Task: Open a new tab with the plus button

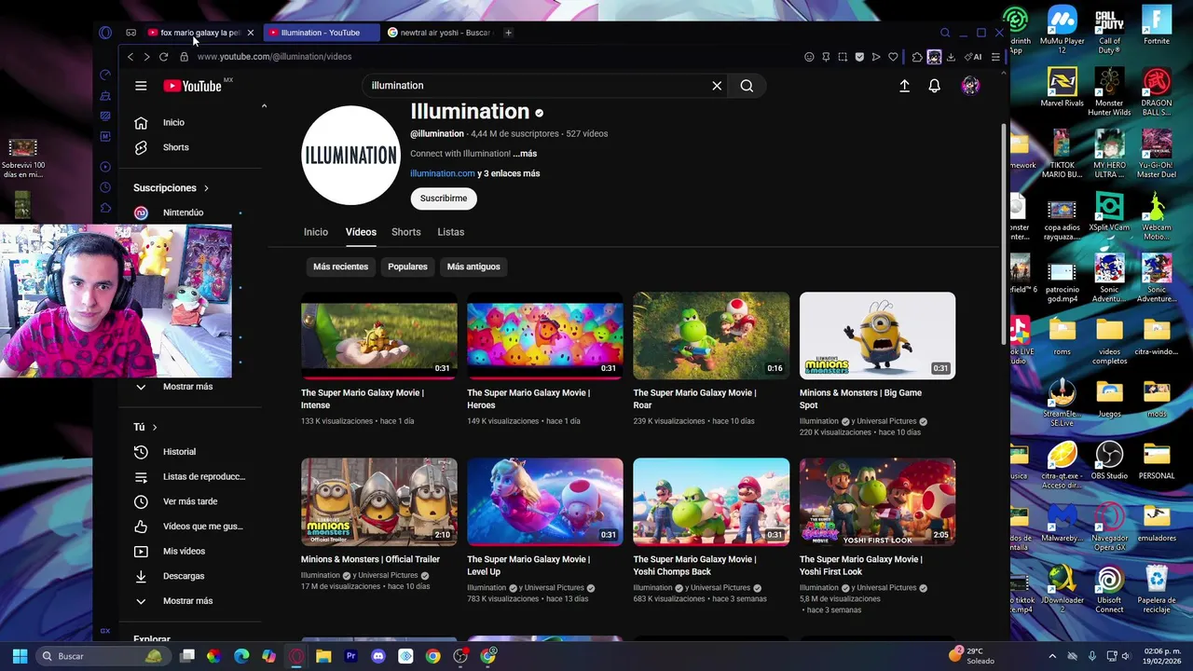Action: (x=508, y=33)
